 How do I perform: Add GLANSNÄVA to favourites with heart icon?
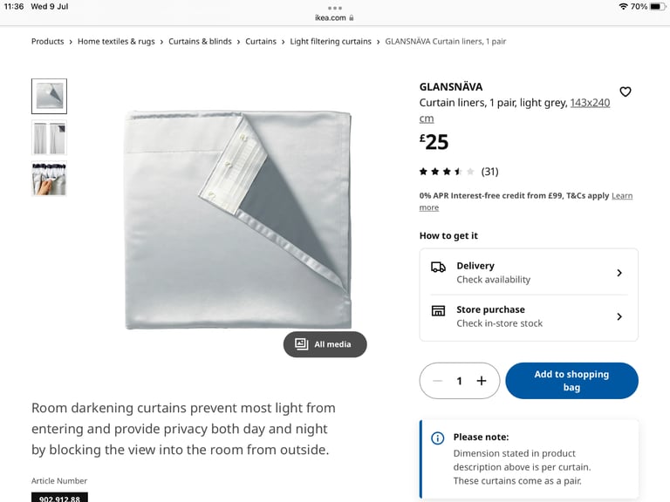tap(626, 92)
